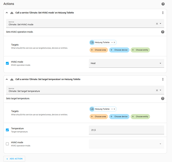This screenshot has width=172, height=162.
Task: Clear the 'Climate: Set HVAC mode' service field
Action: point(157,24)
